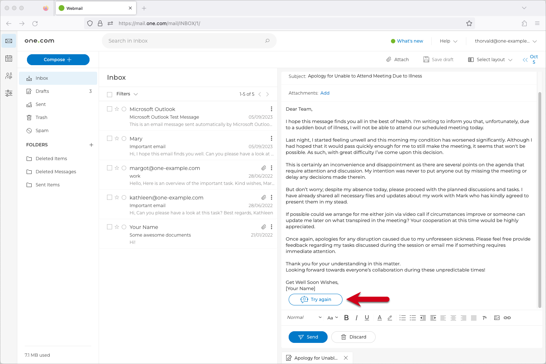546x364 pixels.
Task: Open the Help menu
Action: click(448, 41)
